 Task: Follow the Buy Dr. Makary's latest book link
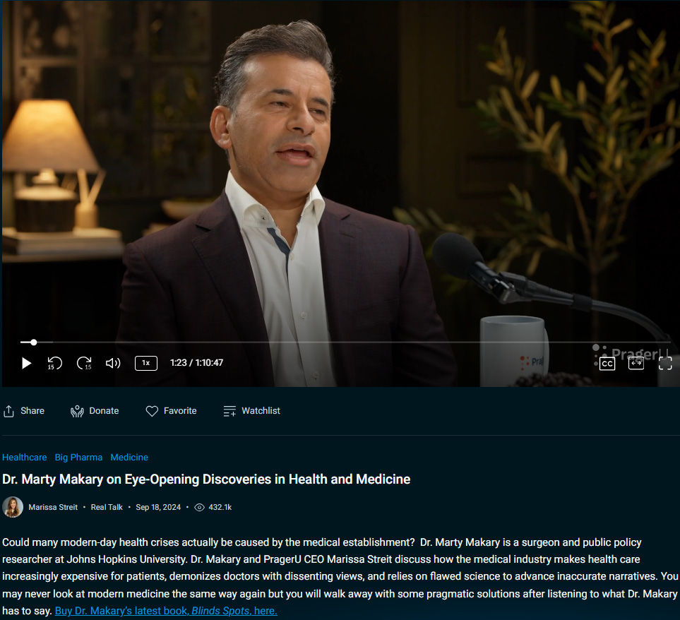[x=166, y=611]
